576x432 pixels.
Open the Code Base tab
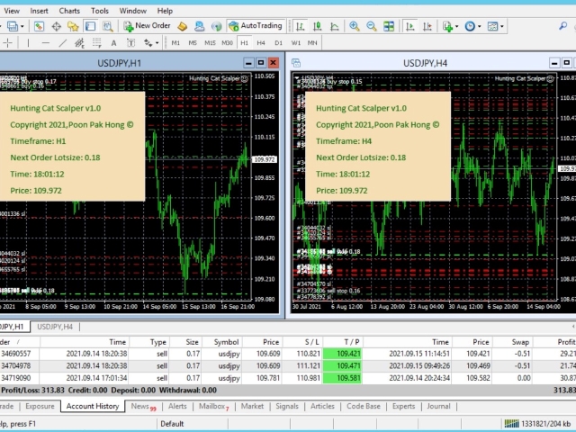[364, 406]
